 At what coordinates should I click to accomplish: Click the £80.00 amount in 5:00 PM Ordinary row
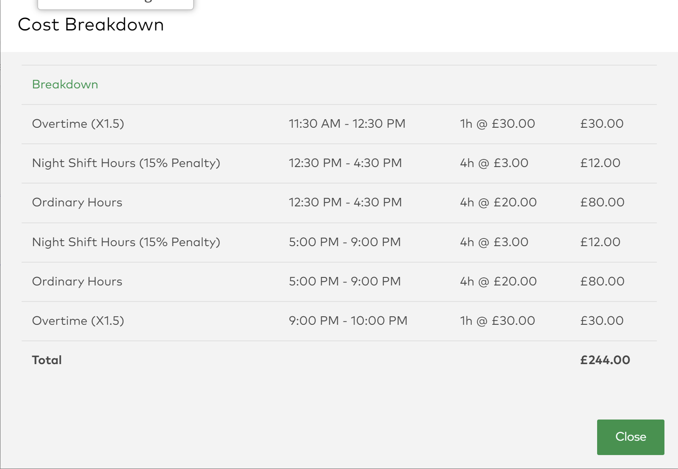[602, 281]
